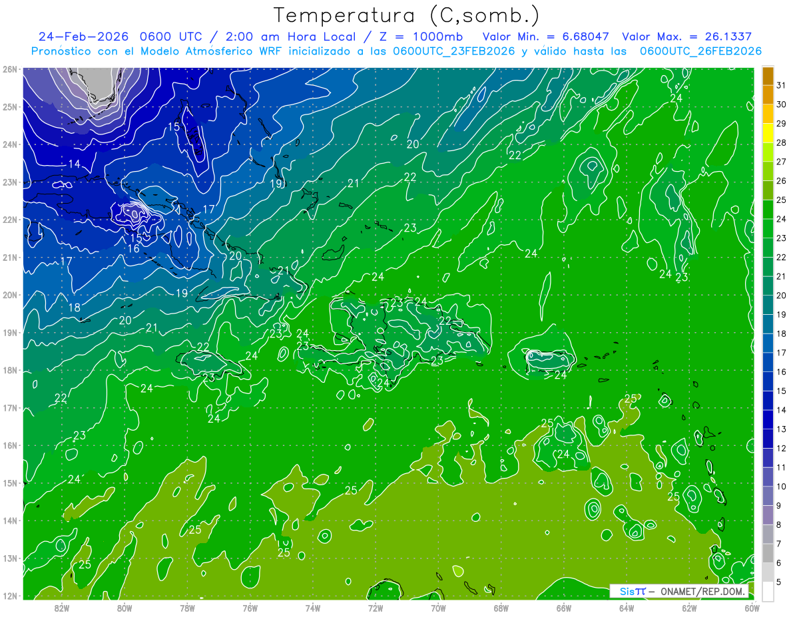
Task: Click the "Valor Min. = 6.68047" value
Action: point(545,37)
